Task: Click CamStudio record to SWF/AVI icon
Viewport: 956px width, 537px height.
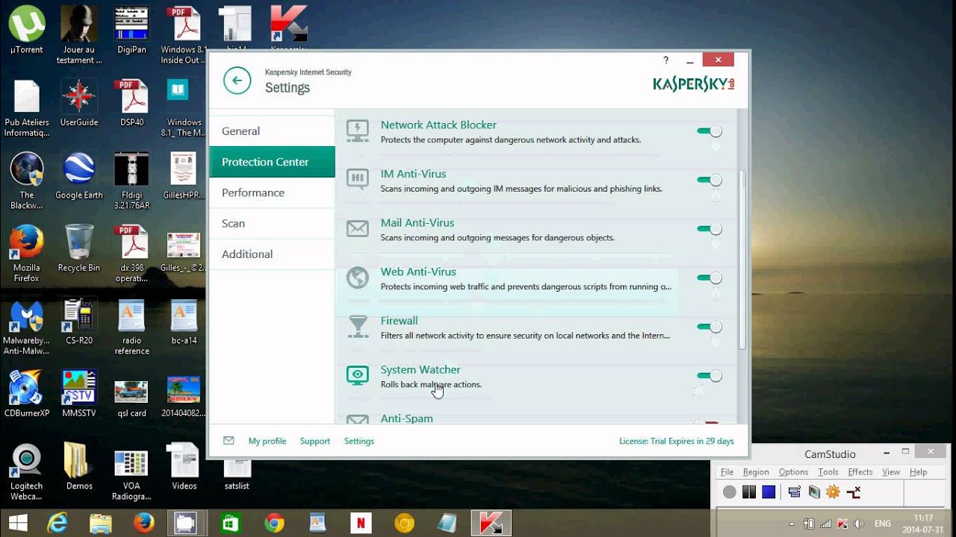Action: pyautogui.click(x=814, y=492)
